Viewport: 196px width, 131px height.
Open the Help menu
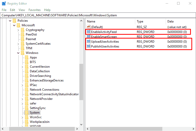47,10
